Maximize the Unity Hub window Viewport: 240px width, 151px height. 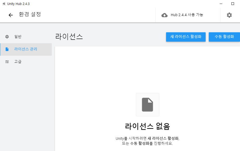pyautogui.click(x=233, y=4)
